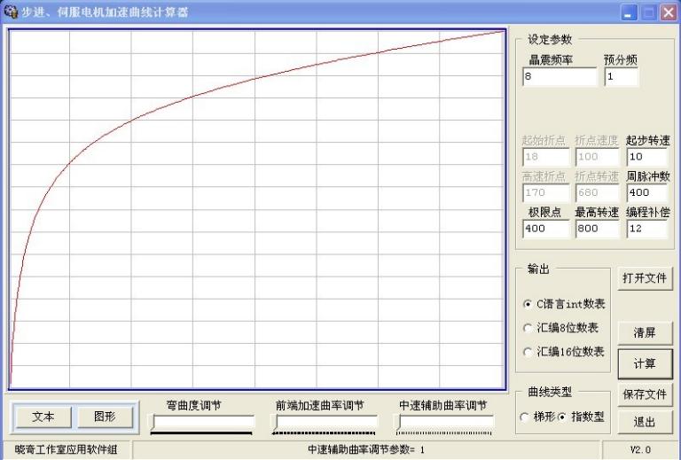Click the 前端加速曲率调节 slider
Viewport: 681px width, 460px height.
pyautogui.click(x=324, y=424)
